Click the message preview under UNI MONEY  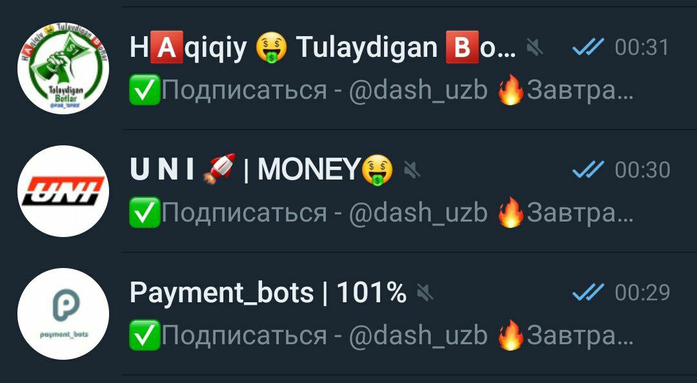[381, 212]
